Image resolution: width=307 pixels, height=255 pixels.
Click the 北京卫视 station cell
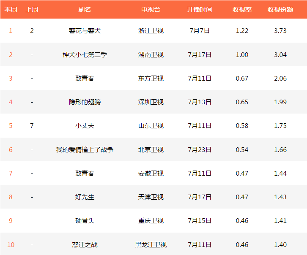click(x=151, y=150)
